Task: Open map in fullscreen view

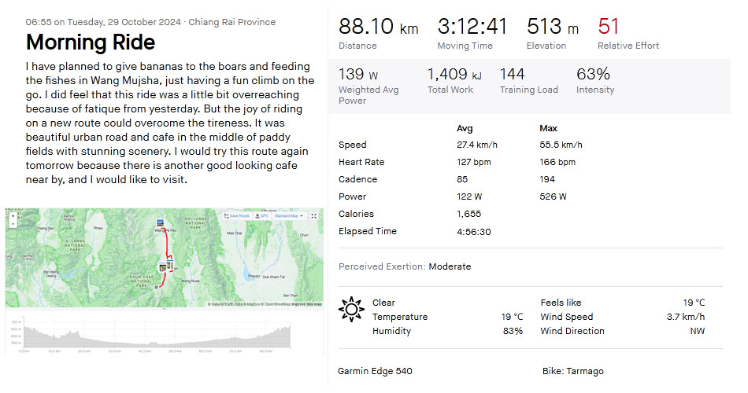Action: tap(314, 216)
